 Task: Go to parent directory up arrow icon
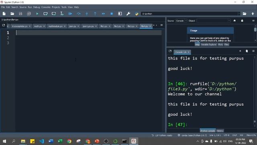[x=253, y=14]
